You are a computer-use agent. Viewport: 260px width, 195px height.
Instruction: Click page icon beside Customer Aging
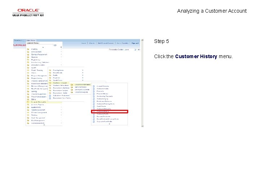click(94, 99)
